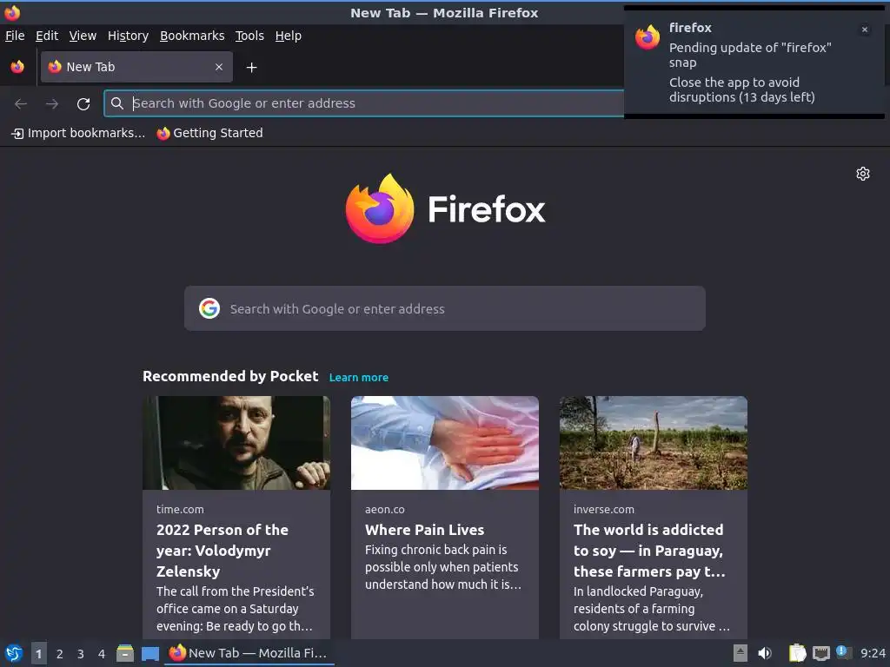Click the time.com source label

tap(180, 509)
